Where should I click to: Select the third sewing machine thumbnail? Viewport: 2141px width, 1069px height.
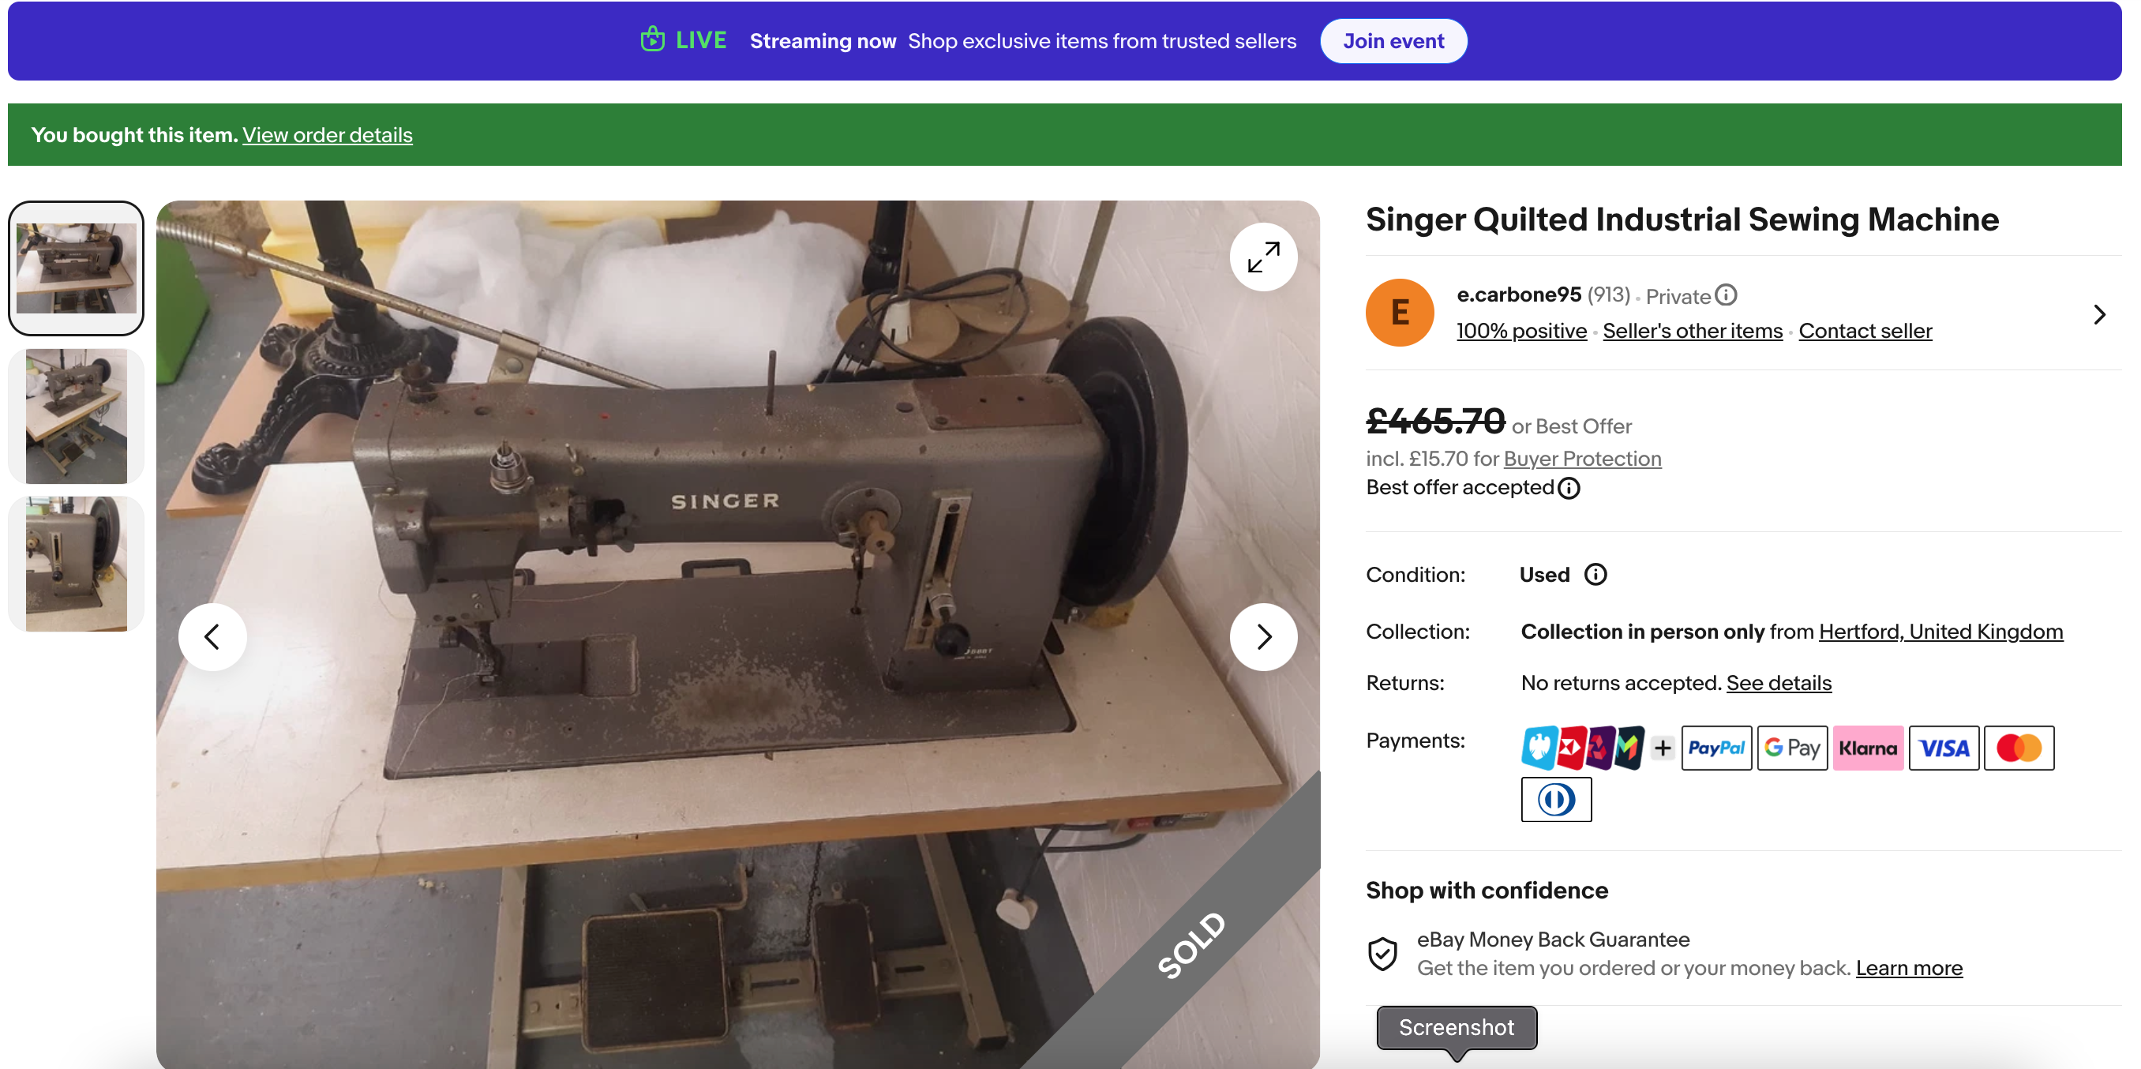coord(77,564)
